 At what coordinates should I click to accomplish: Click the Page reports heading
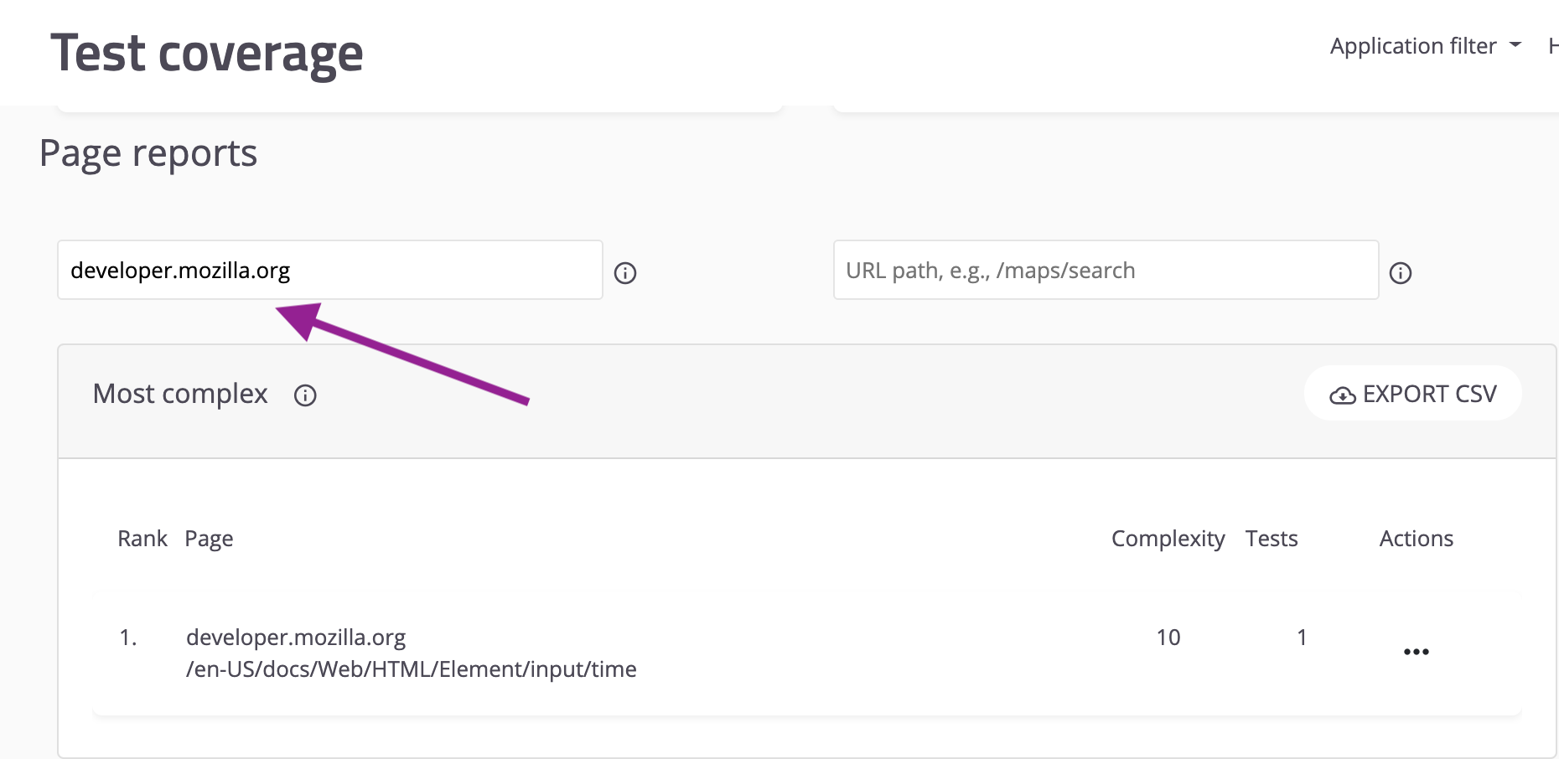point(148,154)
